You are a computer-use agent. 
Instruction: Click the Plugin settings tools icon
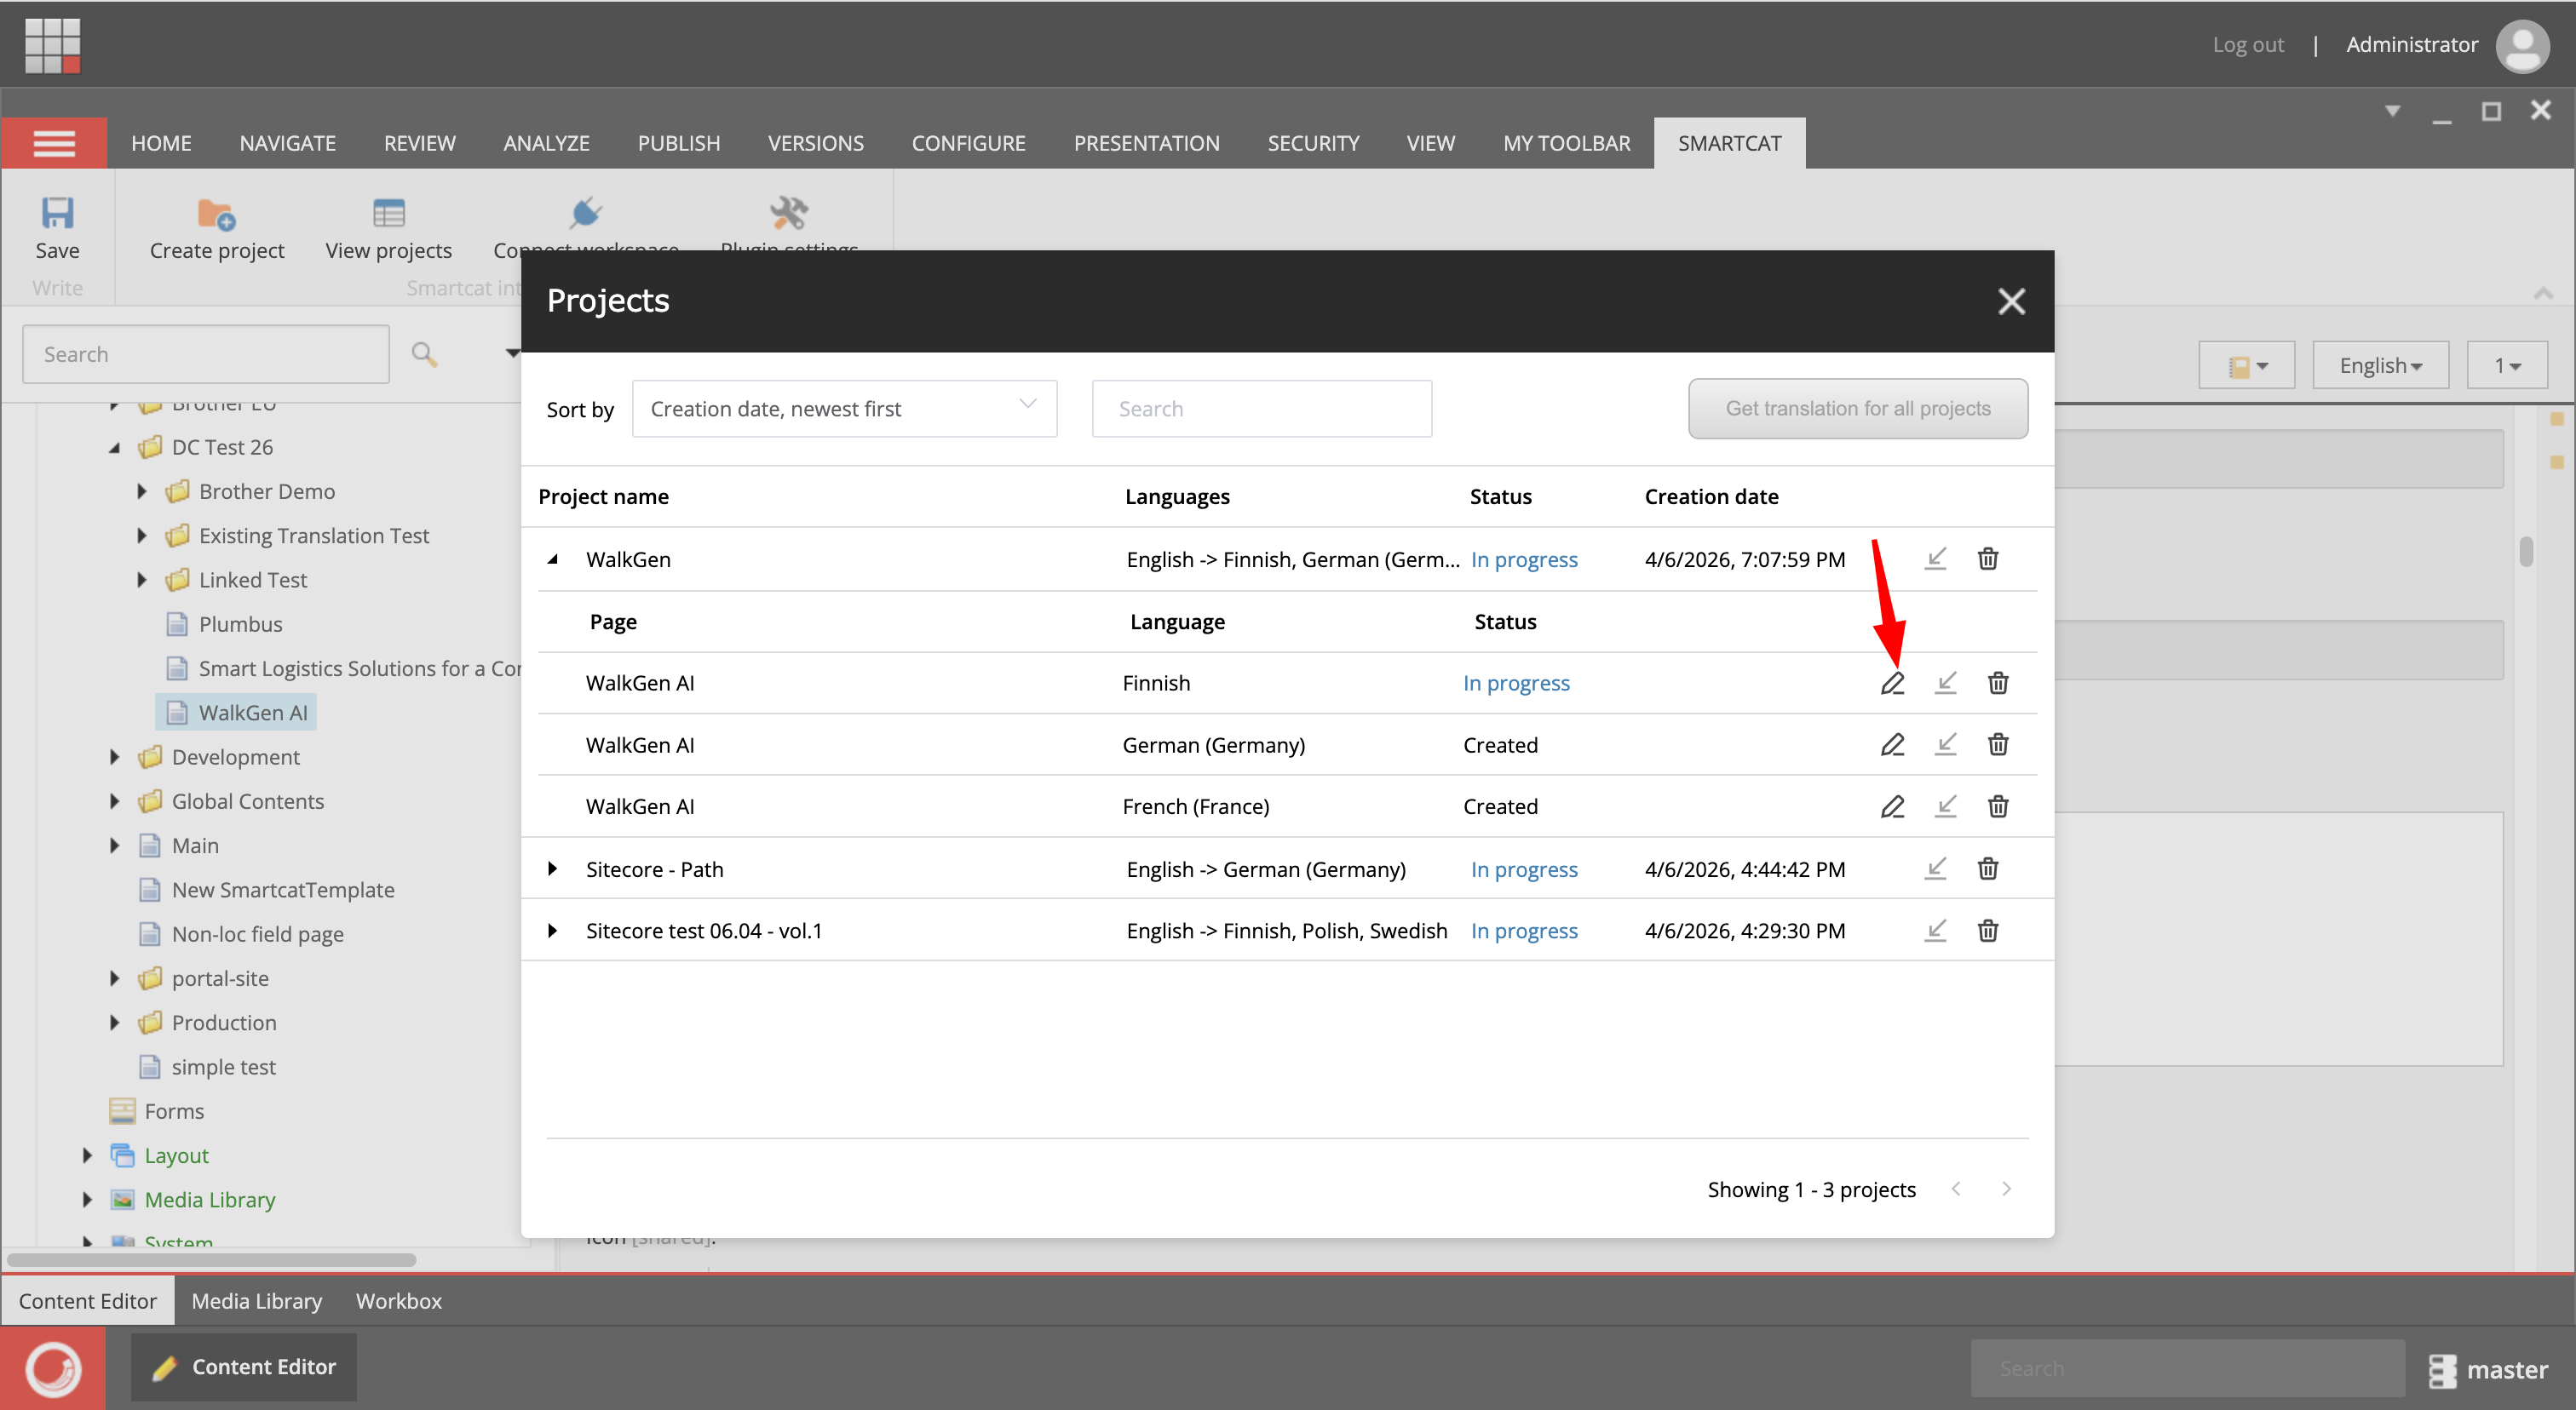click(x=789, y=213)
